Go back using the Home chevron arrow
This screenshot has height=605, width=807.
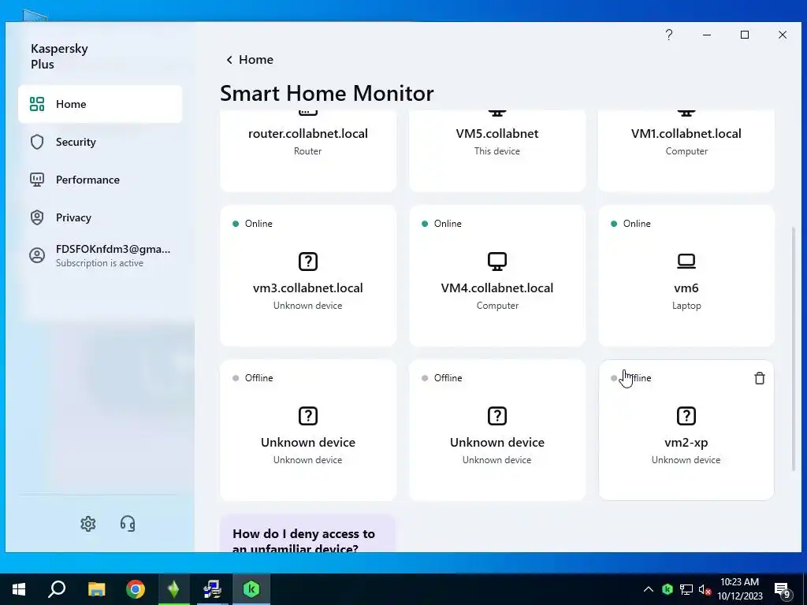point(229,60)
